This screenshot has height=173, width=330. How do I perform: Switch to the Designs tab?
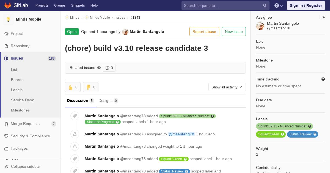108,101
